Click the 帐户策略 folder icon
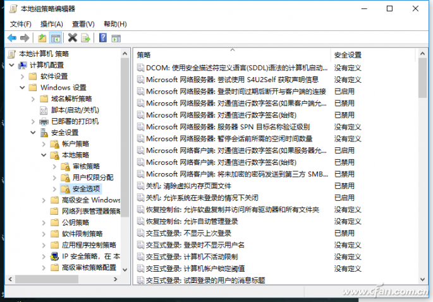Image resolution: width=433 pixels, height=302 pixels. click(54, 144)
